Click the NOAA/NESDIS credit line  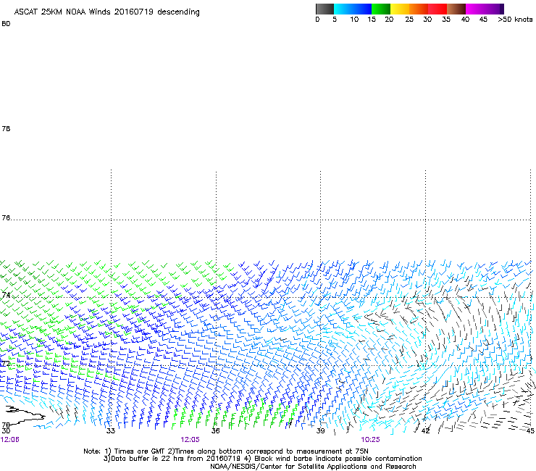pos(313,467)
